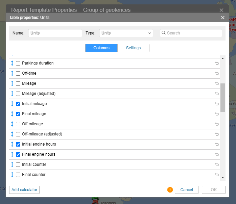Screen dimensions: 236x204
Task: Disable the Initial engine hours checkbox
Action: pos(18,144)
